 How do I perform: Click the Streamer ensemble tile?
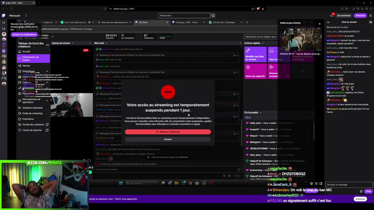click(x=279, y=71)
